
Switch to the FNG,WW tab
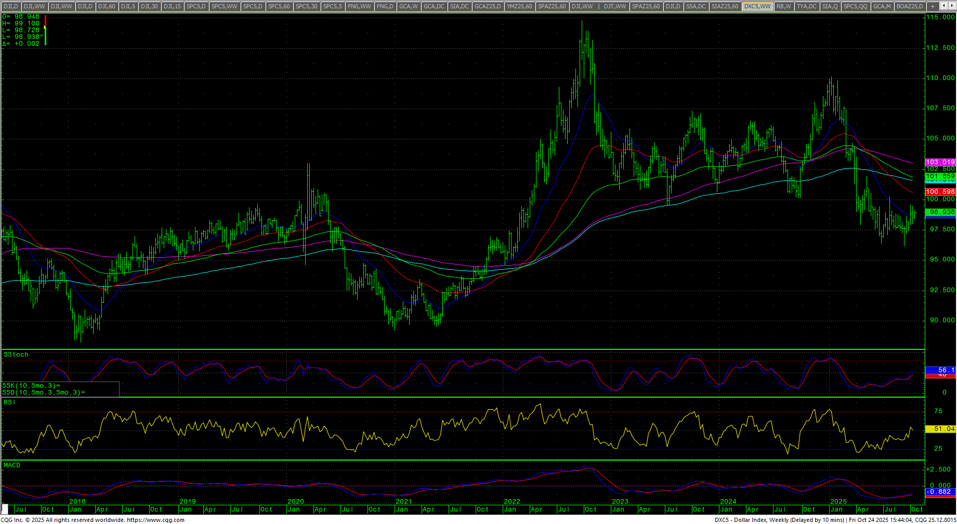point(359,6)
